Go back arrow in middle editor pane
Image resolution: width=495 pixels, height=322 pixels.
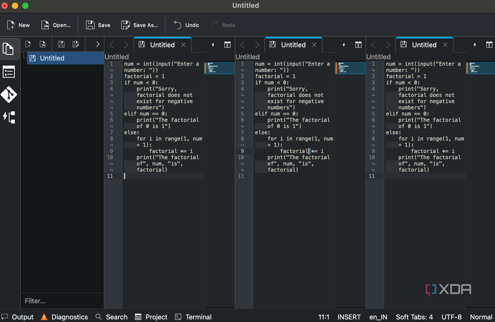tap(243, 45)
